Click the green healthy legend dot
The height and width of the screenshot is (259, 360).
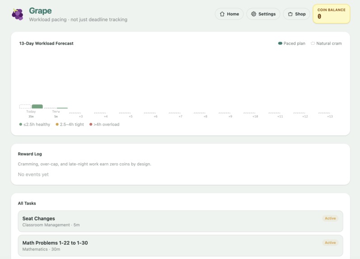point(21,124)
